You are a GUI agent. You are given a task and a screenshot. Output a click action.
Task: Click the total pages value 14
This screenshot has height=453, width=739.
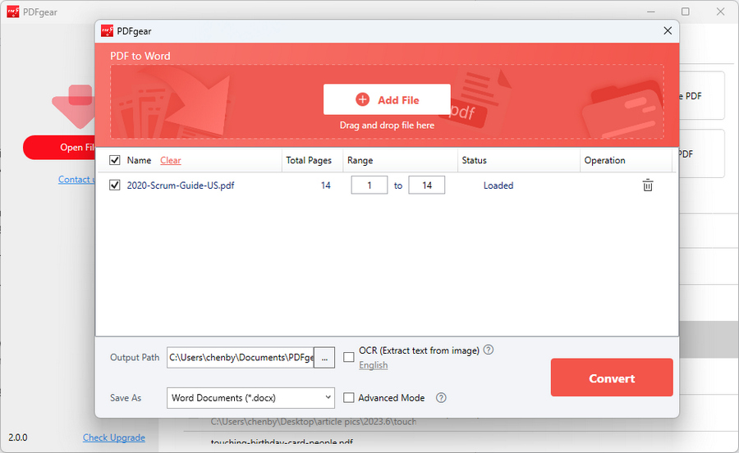(x=326, y=185)
